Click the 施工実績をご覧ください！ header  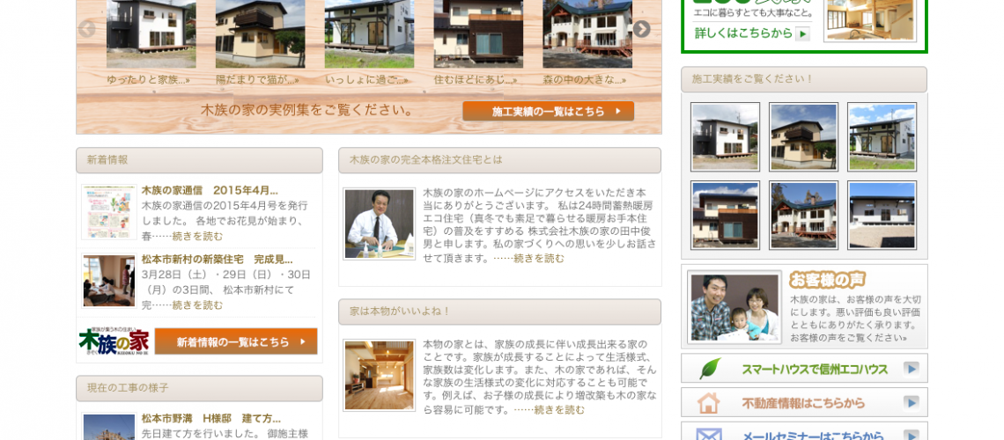point(803,79)
